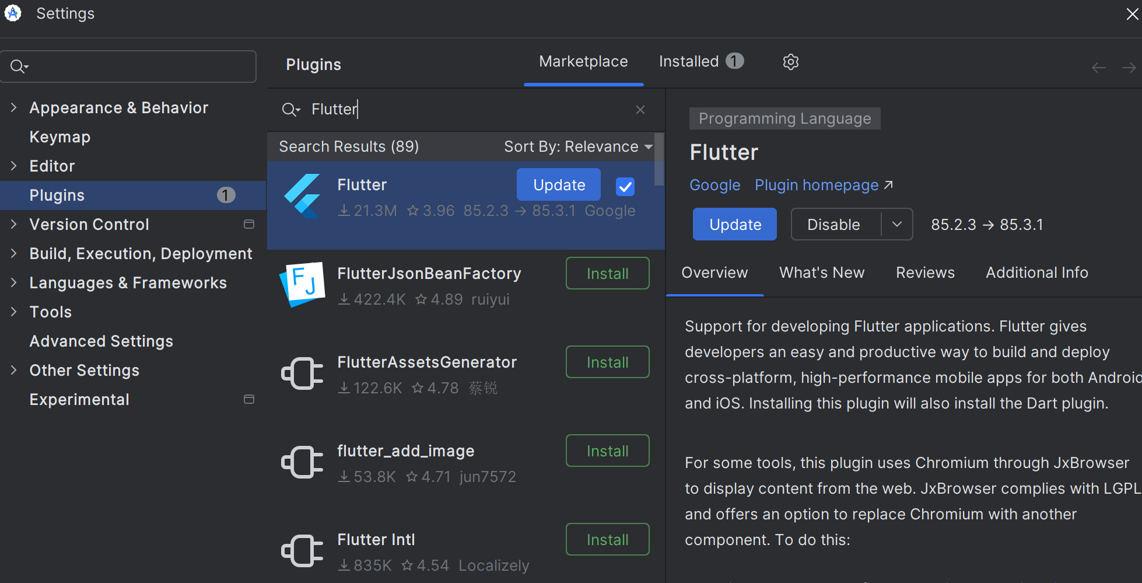The height and width of the screenshot is (583, 1142).
Task: Select Advanced Settings in settings tree
Action: tap(101, 341)
